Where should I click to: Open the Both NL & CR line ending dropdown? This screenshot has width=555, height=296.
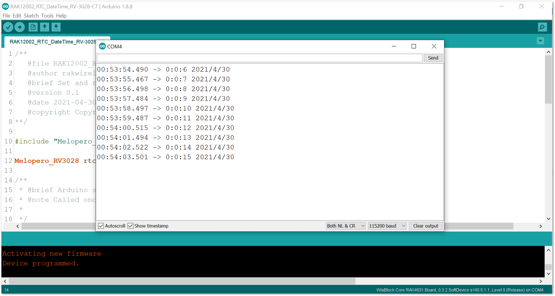click(x=346, y=226)
